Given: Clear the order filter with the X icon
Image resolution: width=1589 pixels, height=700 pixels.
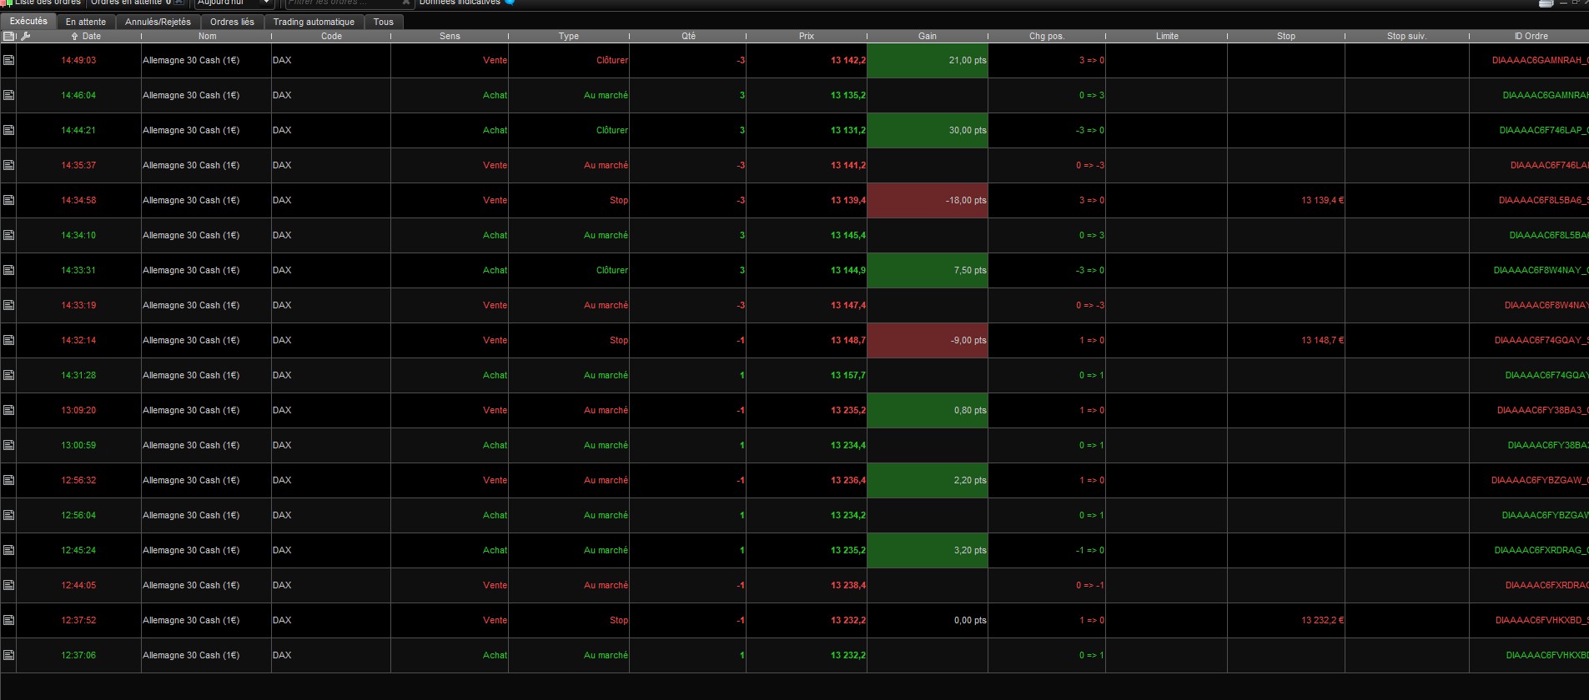Looking at the screenshot, I should point(406,2).
